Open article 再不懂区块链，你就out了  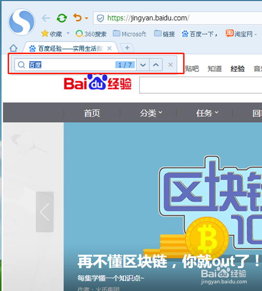(168, 261)
